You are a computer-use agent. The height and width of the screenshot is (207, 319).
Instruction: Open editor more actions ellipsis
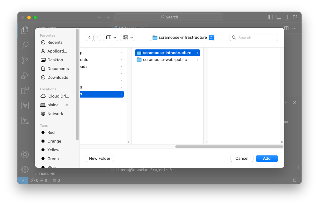coord(294,28)
